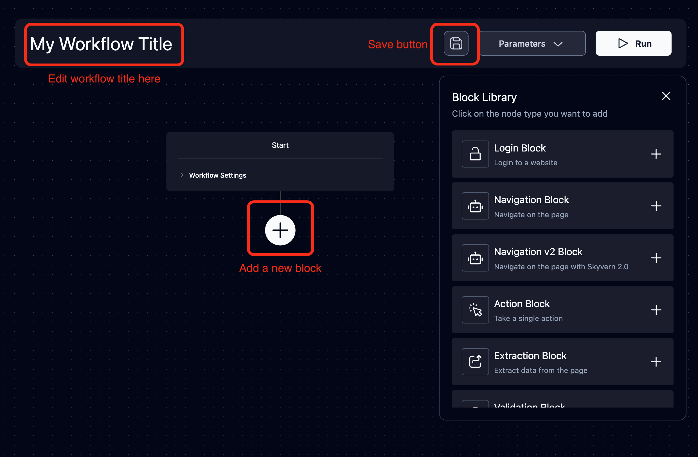Expand Workflow Settings chevron
The height and width of the screenshot is (457, 698).
pos(182,175)
